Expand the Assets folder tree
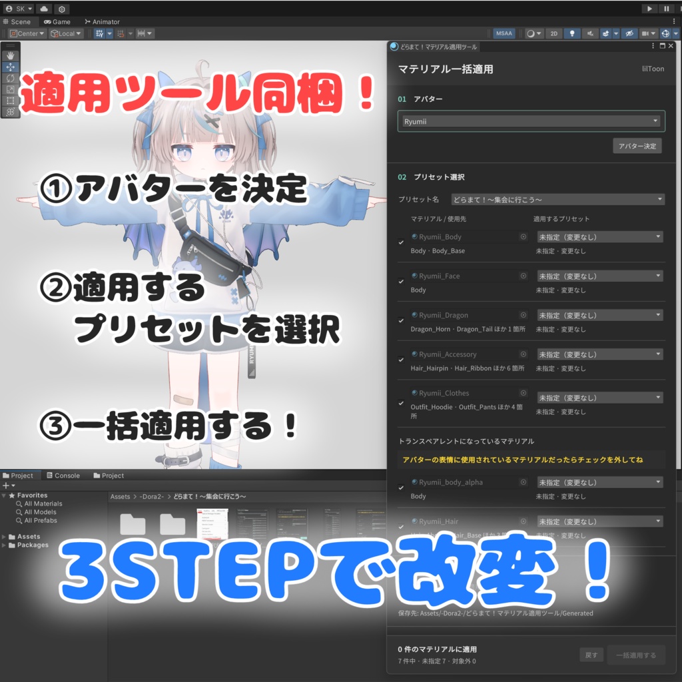Viewport: 682px width, 682px height. 4,537
